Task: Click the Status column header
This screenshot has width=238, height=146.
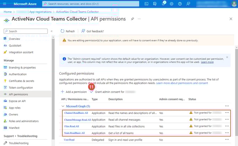Action: (x=192, y=99)
